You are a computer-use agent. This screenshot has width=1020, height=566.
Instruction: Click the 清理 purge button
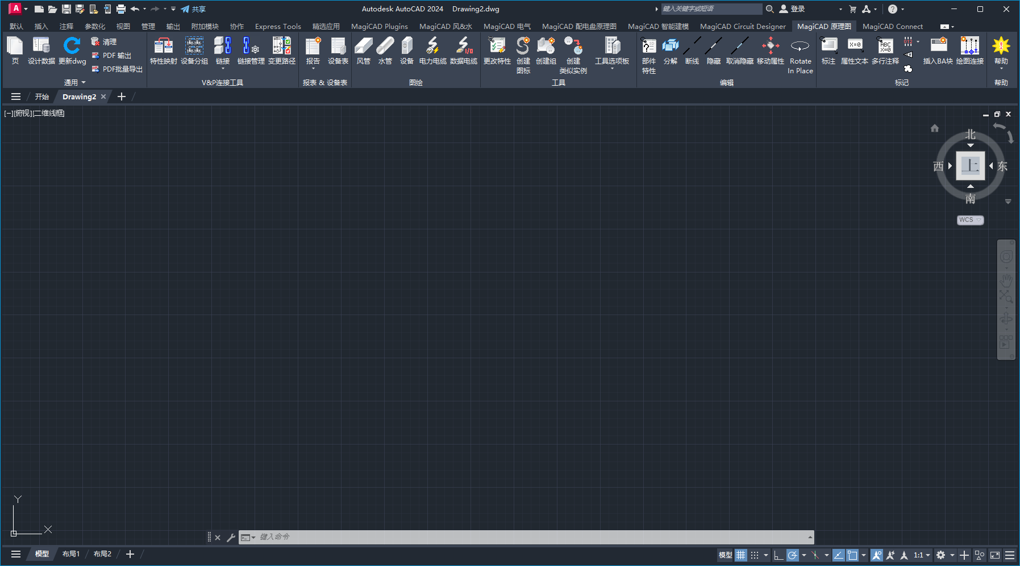pyautogui.click(x=104, y=41)
